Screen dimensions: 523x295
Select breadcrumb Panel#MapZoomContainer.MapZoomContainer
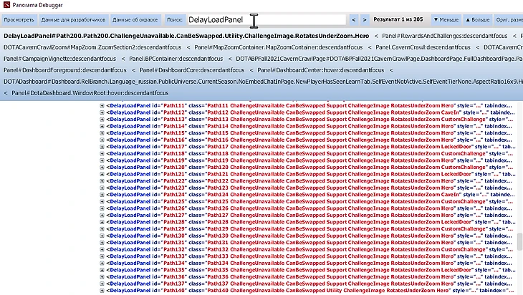point(278,47)
